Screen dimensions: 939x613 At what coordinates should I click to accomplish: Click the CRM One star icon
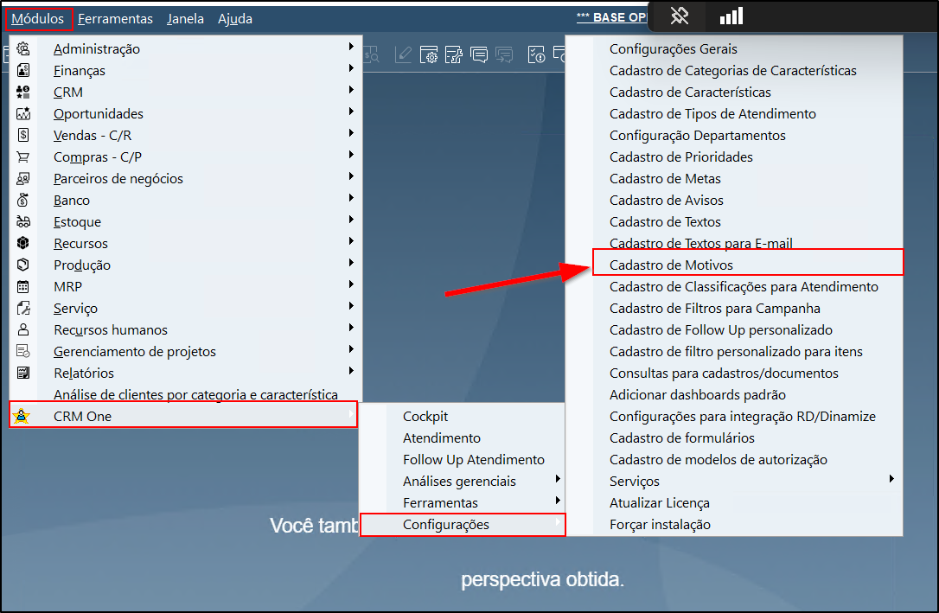point(23,417)
